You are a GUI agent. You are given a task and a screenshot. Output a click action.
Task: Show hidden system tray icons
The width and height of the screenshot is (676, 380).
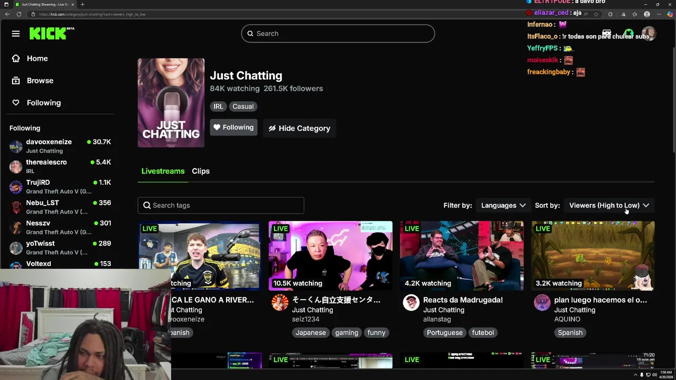click(635, 375)
